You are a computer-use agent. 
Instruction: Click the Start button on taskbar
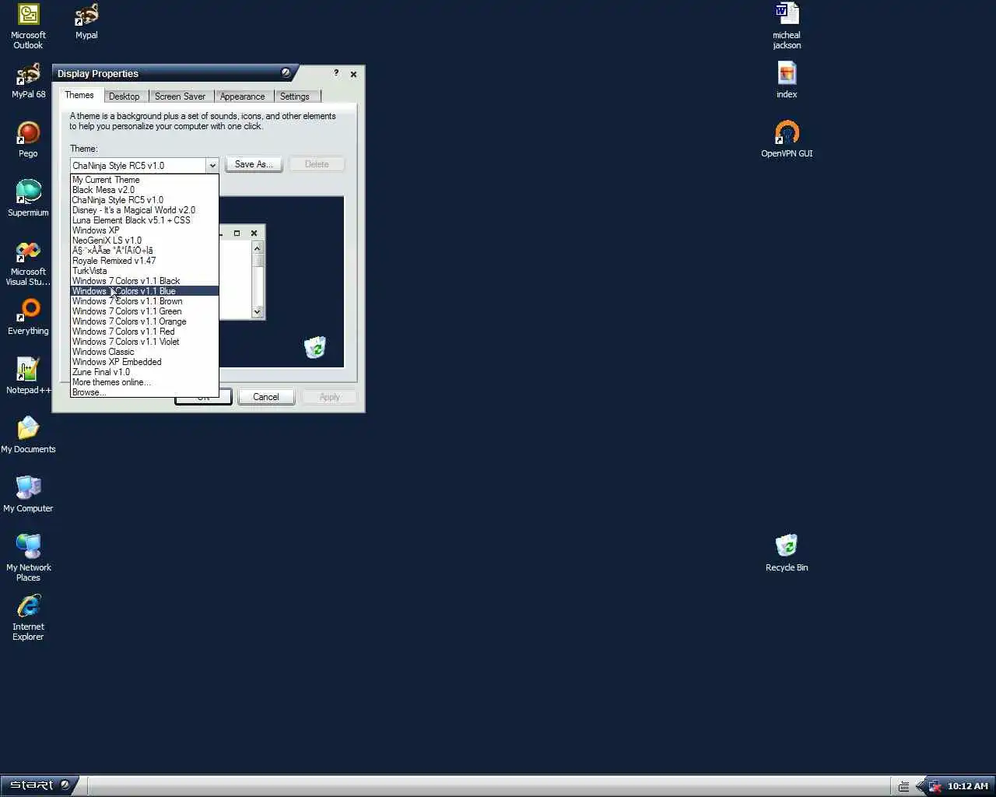point(39,785)
